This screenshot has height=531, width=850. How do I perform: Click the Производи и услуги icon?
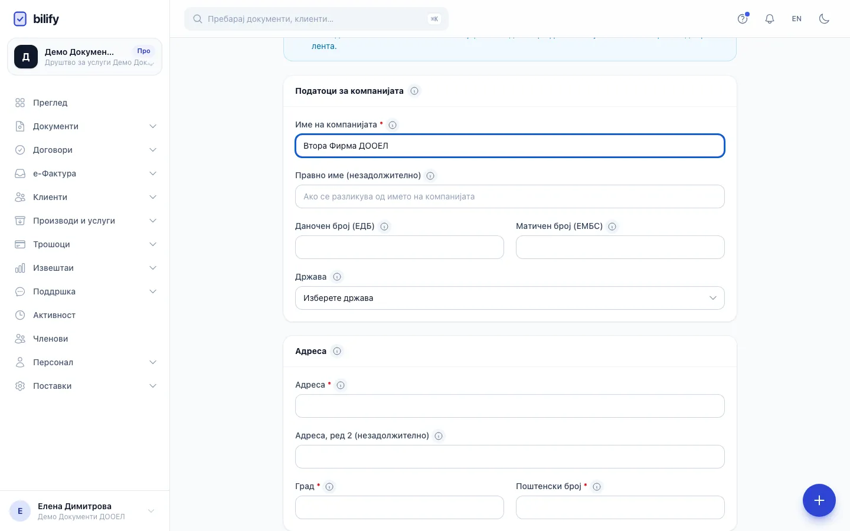20,221
